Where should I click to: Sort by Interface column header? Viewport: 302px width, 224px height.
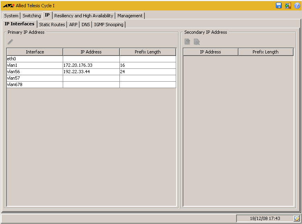(x=35, y=52)
